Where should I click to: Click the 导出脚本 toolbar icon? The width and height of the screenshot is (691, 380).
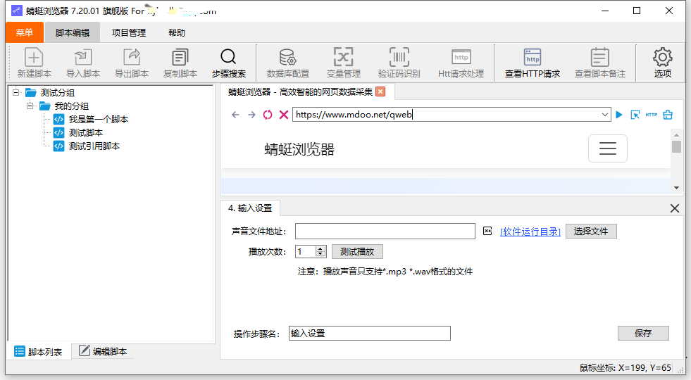(131, 63)
